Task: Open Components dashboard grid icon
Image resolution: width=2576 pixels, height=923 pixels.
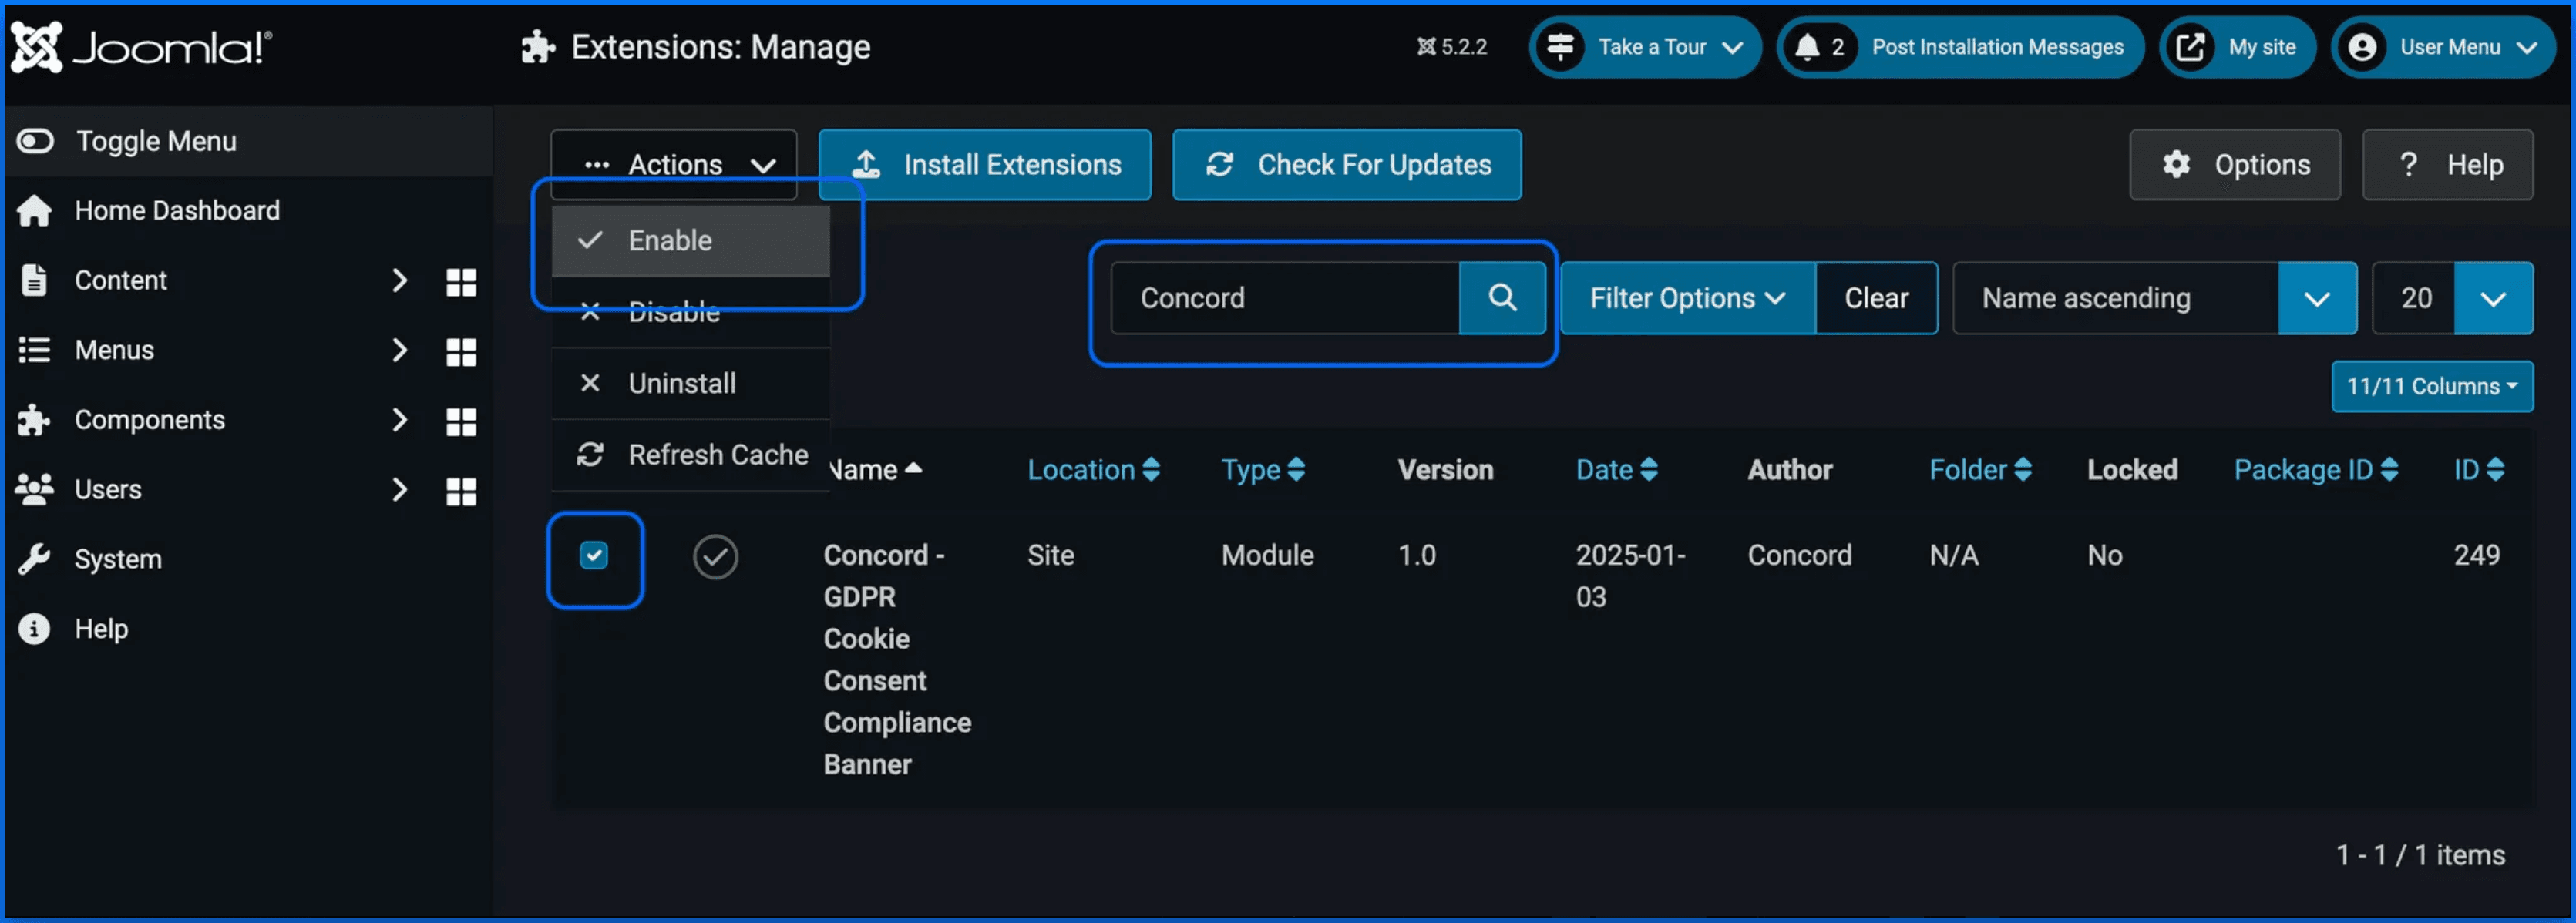Action: (461, 421)
